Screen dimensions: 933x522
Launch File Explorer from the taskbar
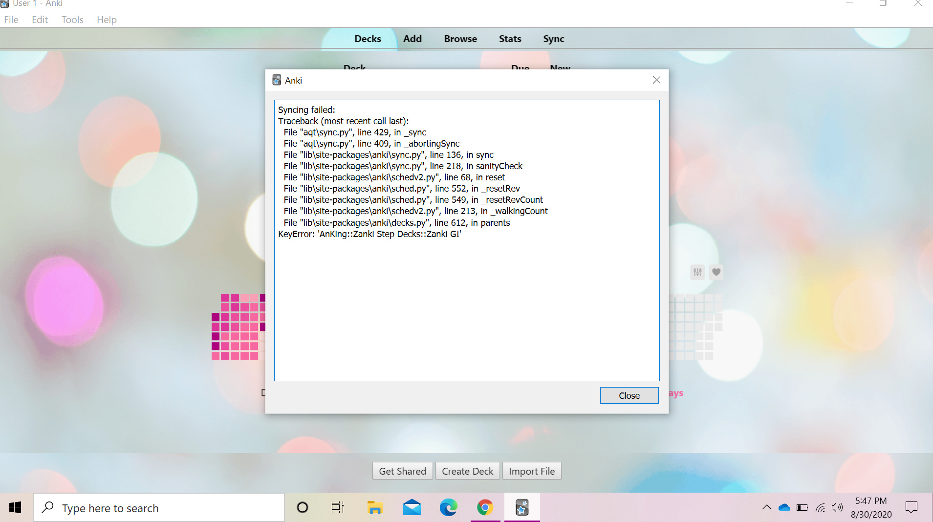375,508
